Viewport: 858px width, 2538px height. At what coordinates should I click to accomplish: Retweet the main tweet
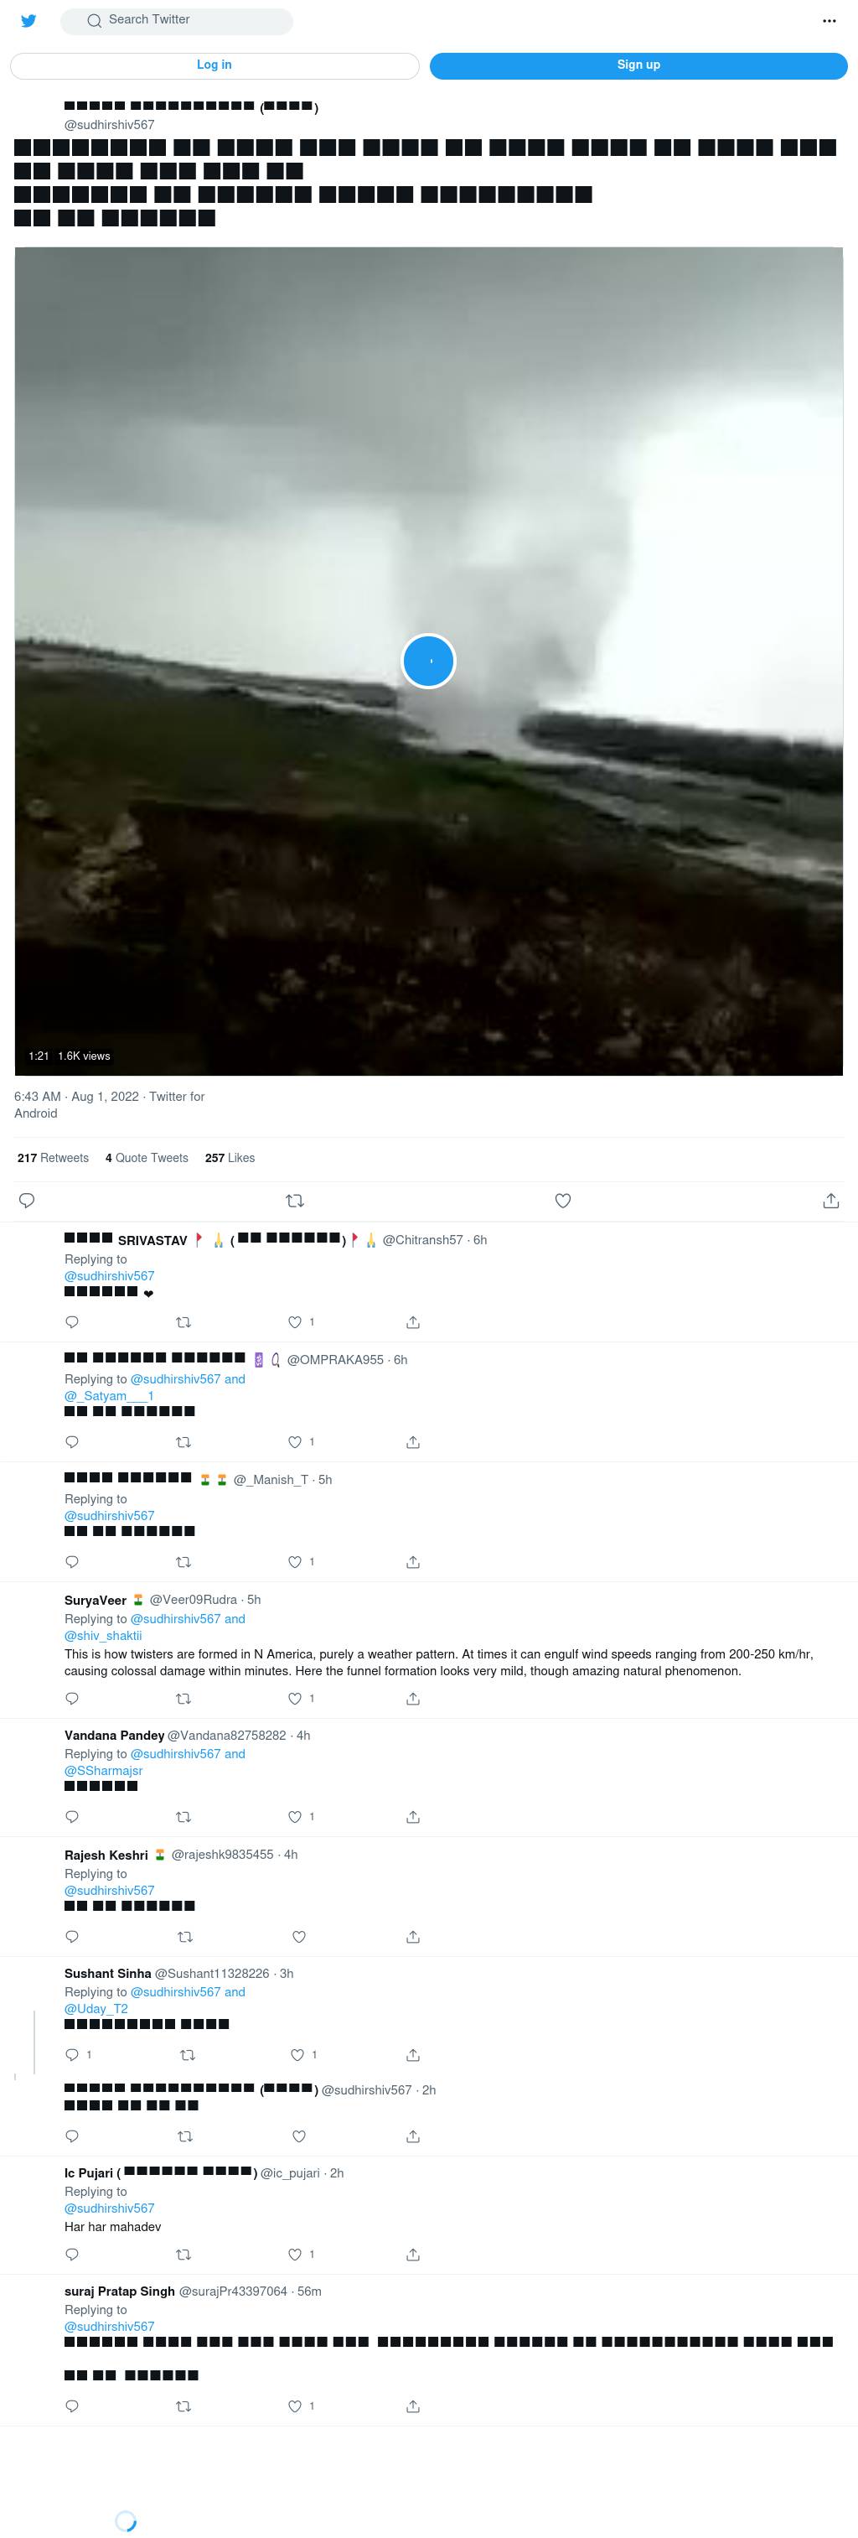click(x=295, y=1200)
